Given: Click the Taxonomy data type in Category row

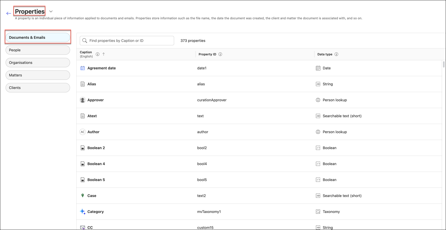Looking at the screenshot, I should coord(331,212).
